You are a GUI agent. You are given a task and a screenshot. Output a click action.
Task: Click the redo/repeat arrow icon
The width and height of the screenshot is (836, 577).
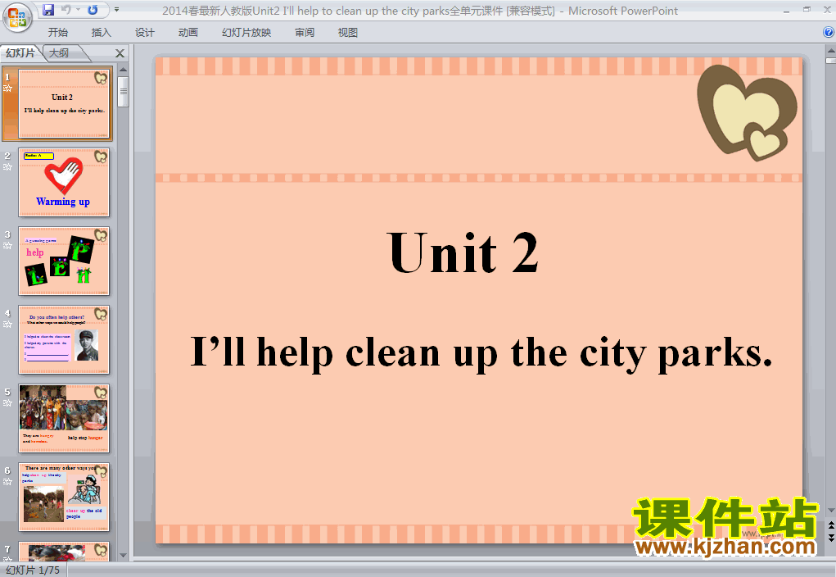(93, 10)
